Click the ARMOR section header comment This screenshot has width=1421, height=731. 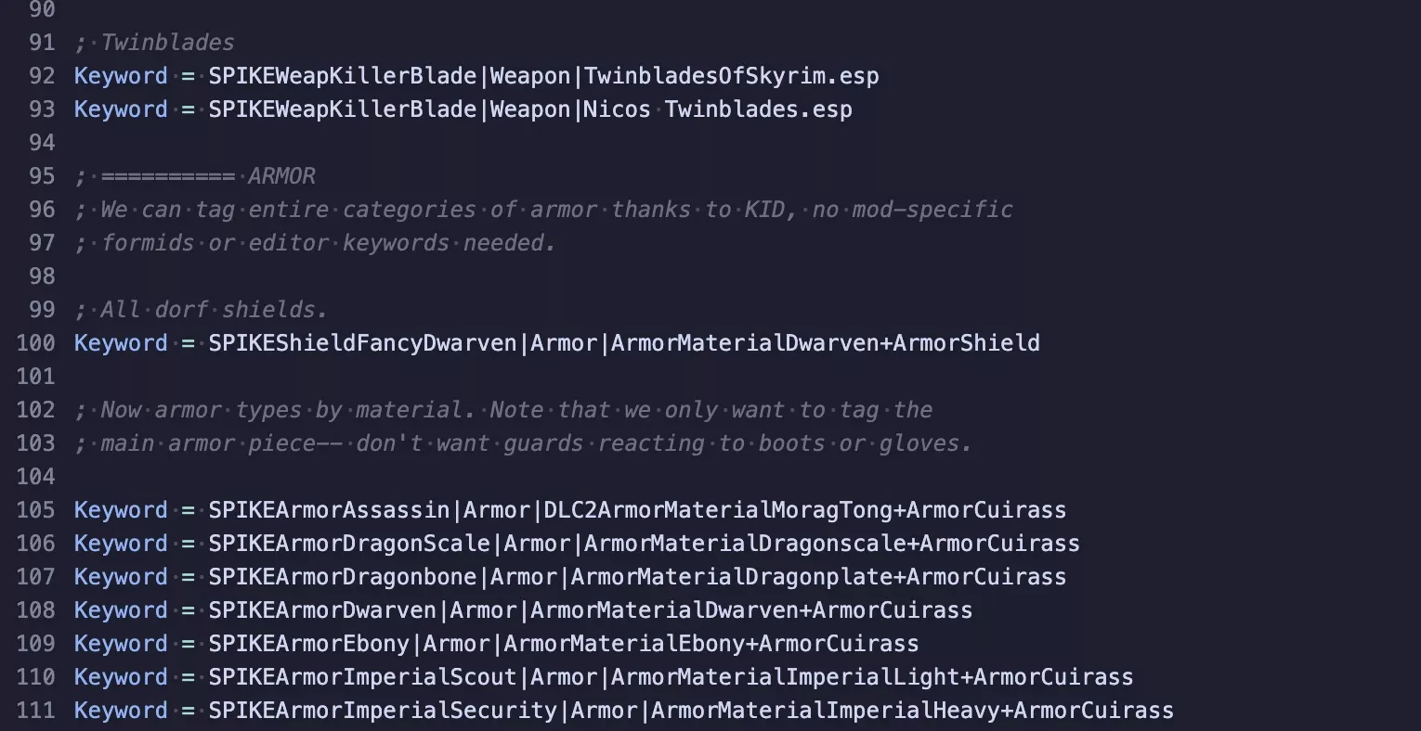195,176
